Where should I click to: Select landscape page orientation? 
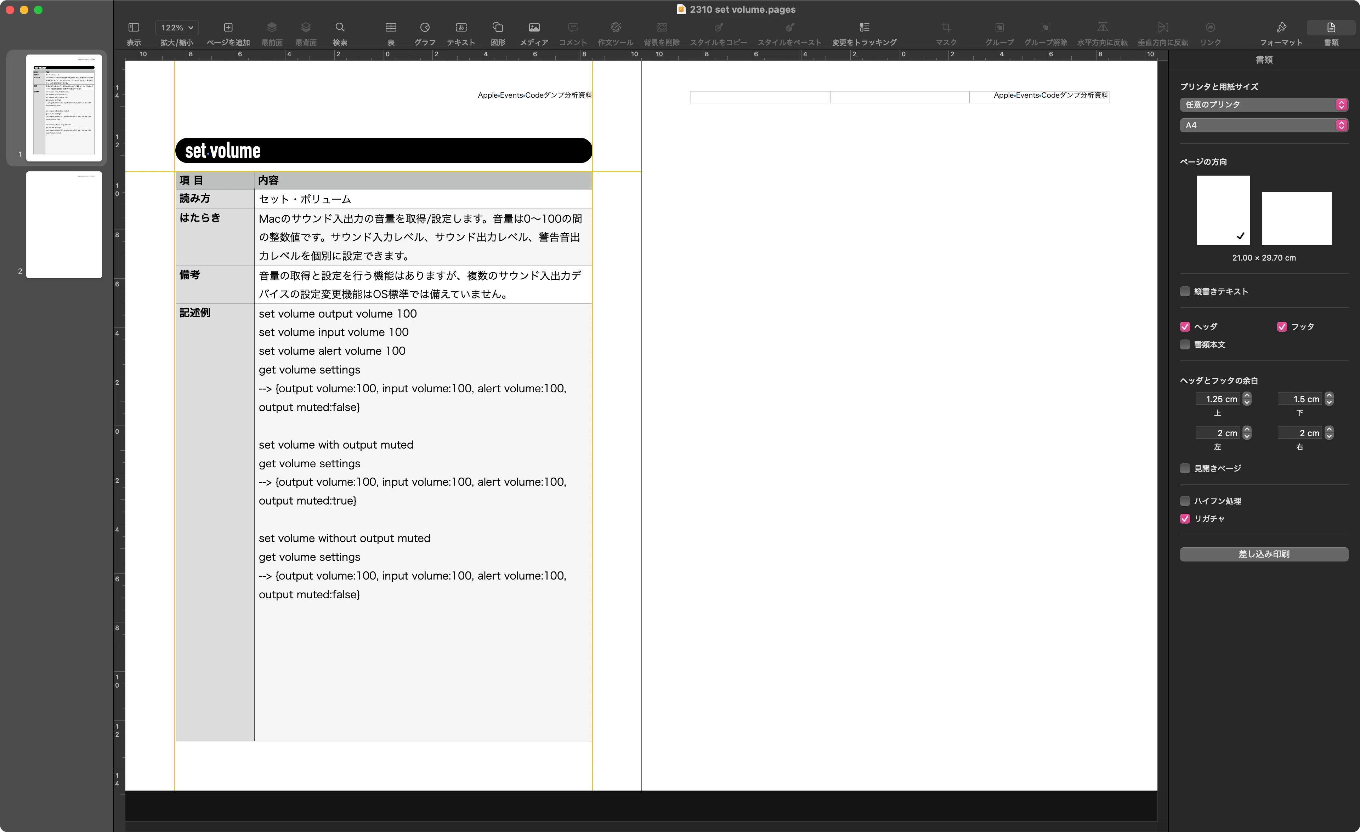[x=1297, y=218]
